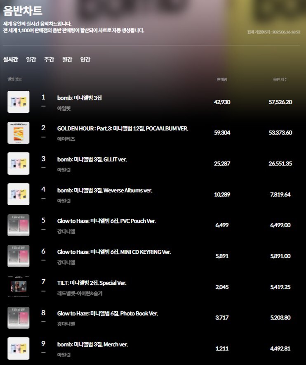The width and height of the screenshot is (306, 365).
Task: Click sales value 10,289
Action: pyautogui.click(x=222, y=194)
